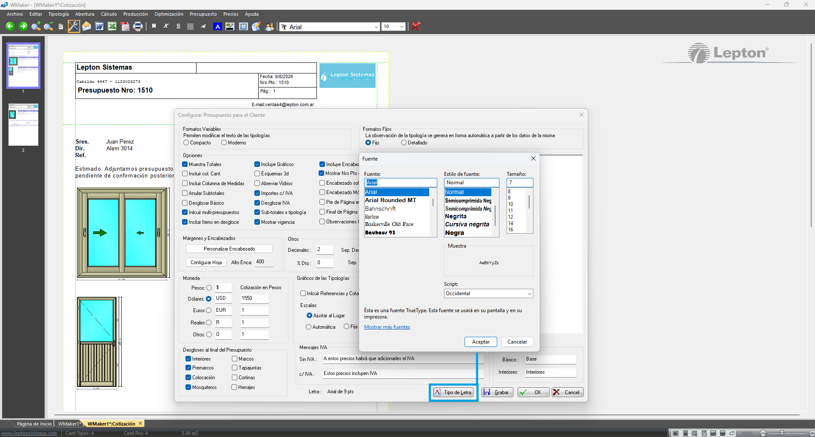
Task: Select Compacto format option
Action: (186, 143)
